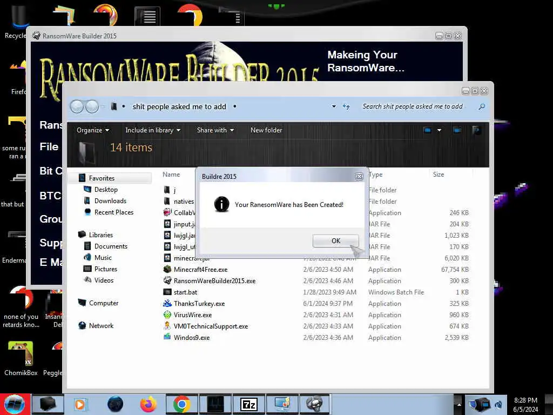Click the change view icon
Screen dimensions: 553x415
coord(427,130)
